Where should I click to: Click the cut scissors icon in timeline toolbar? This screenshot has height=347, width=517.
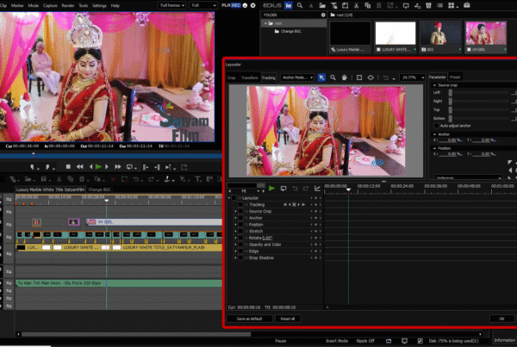pos(59,179)
